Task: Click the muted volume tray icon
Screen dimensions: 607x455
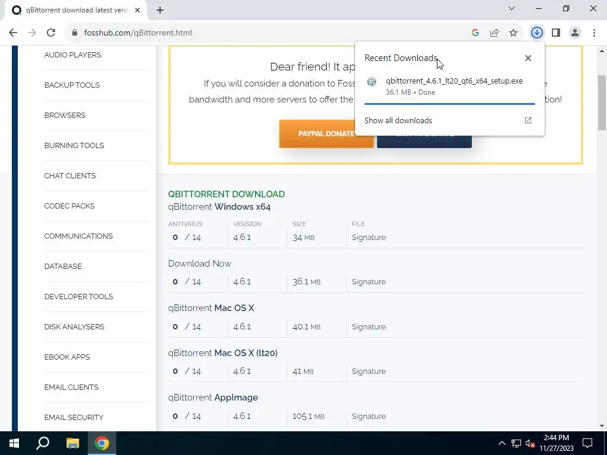Action: (x=530, y=443)
